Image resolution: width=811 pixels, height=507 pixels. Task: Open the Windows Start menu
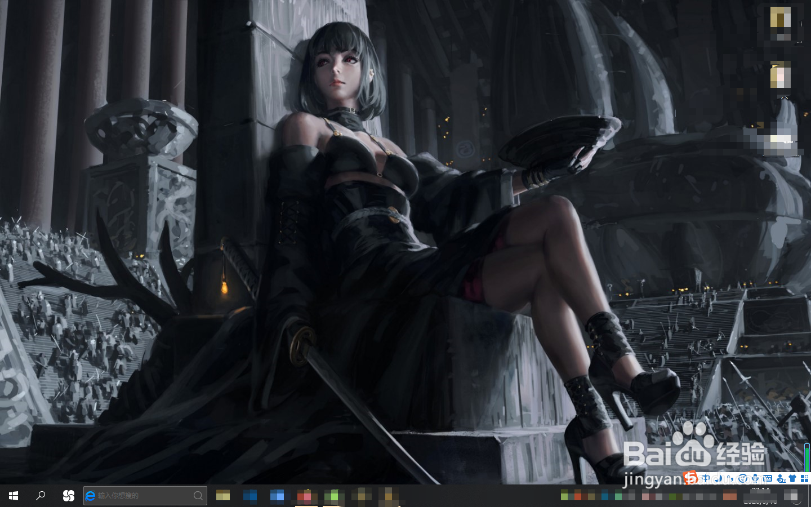[x=14, y=496]
